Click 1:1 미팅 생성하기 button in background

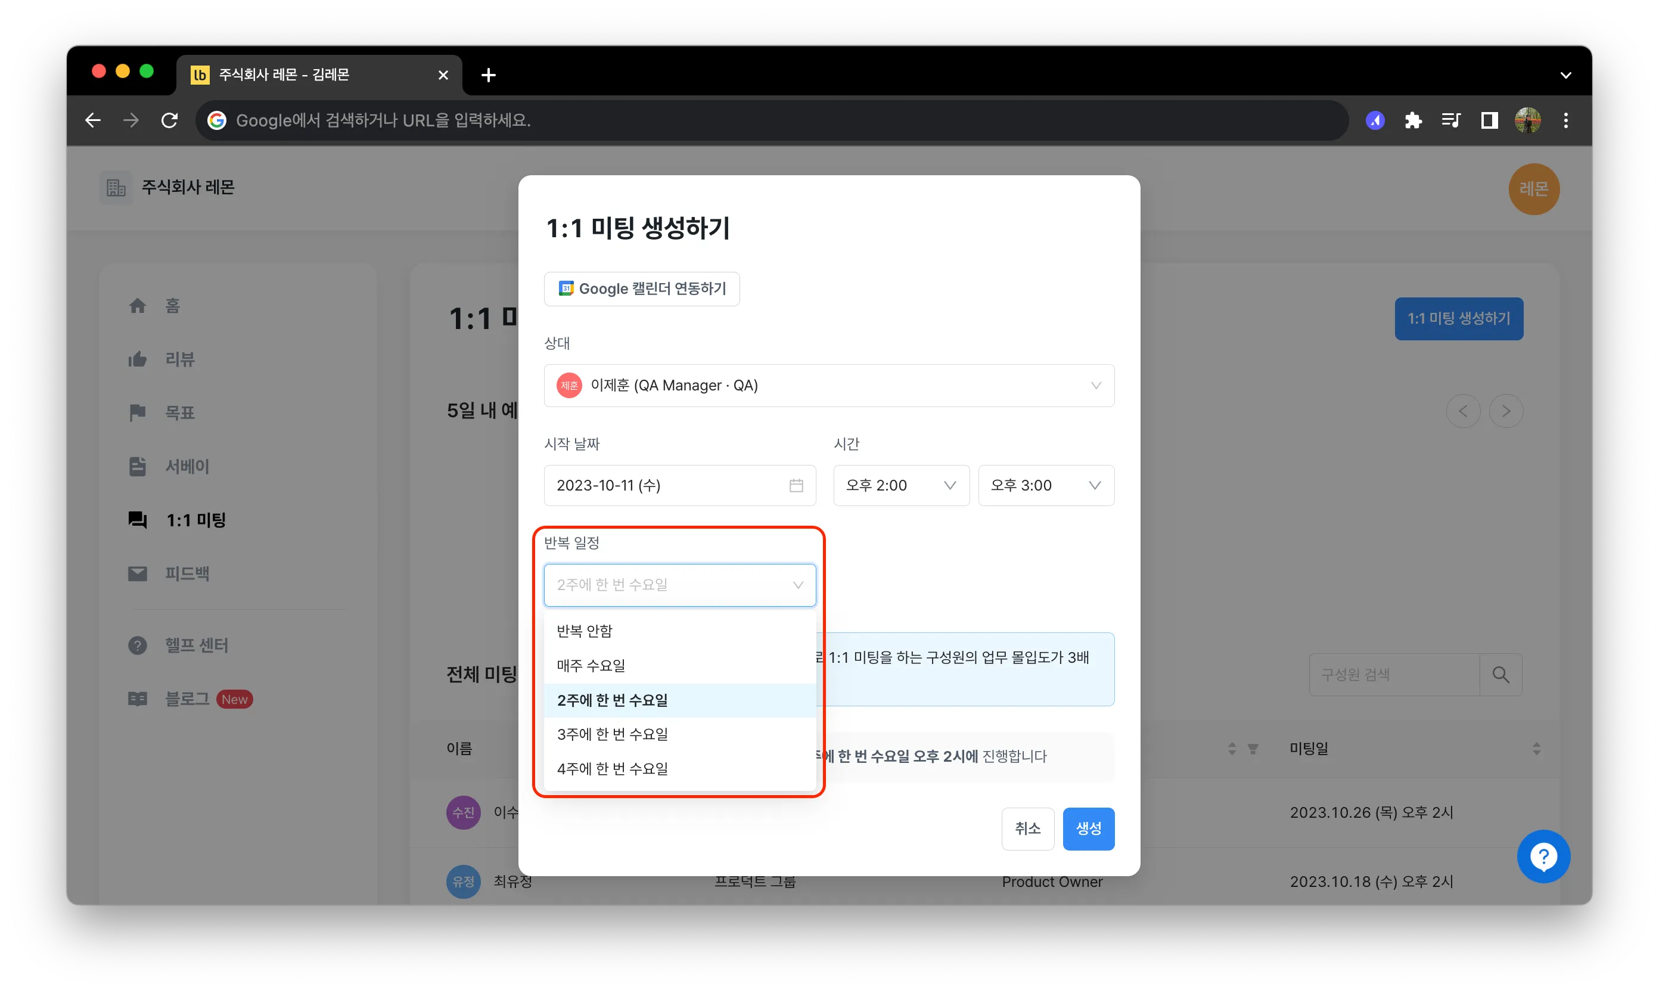tap(1458, 318)
